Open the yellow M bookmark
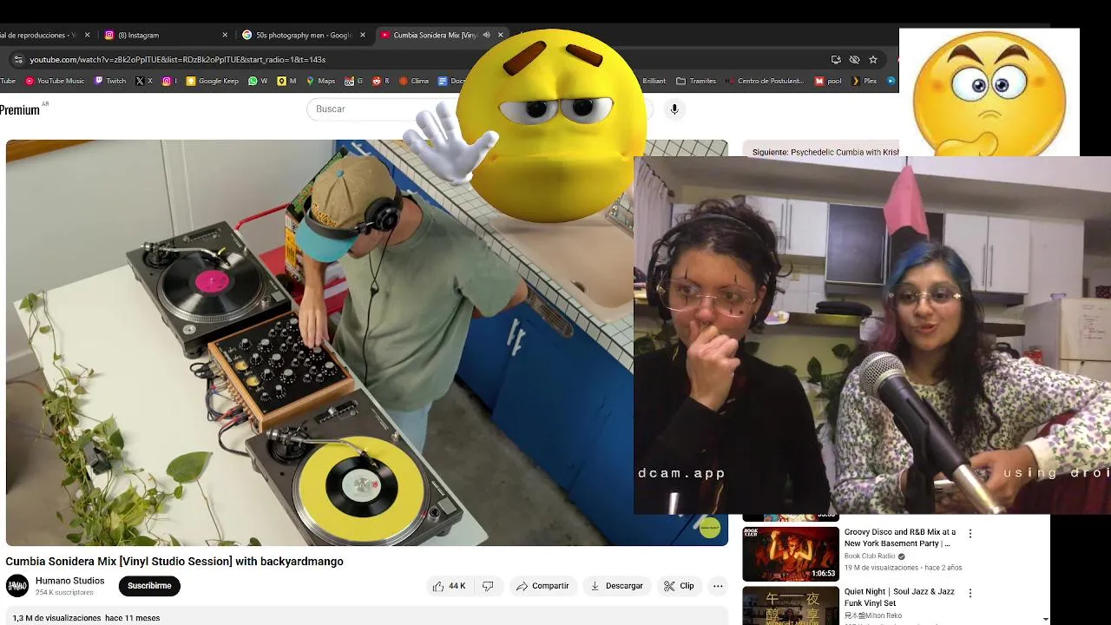This screenshot has height=625, width=1111. point(286,81)
